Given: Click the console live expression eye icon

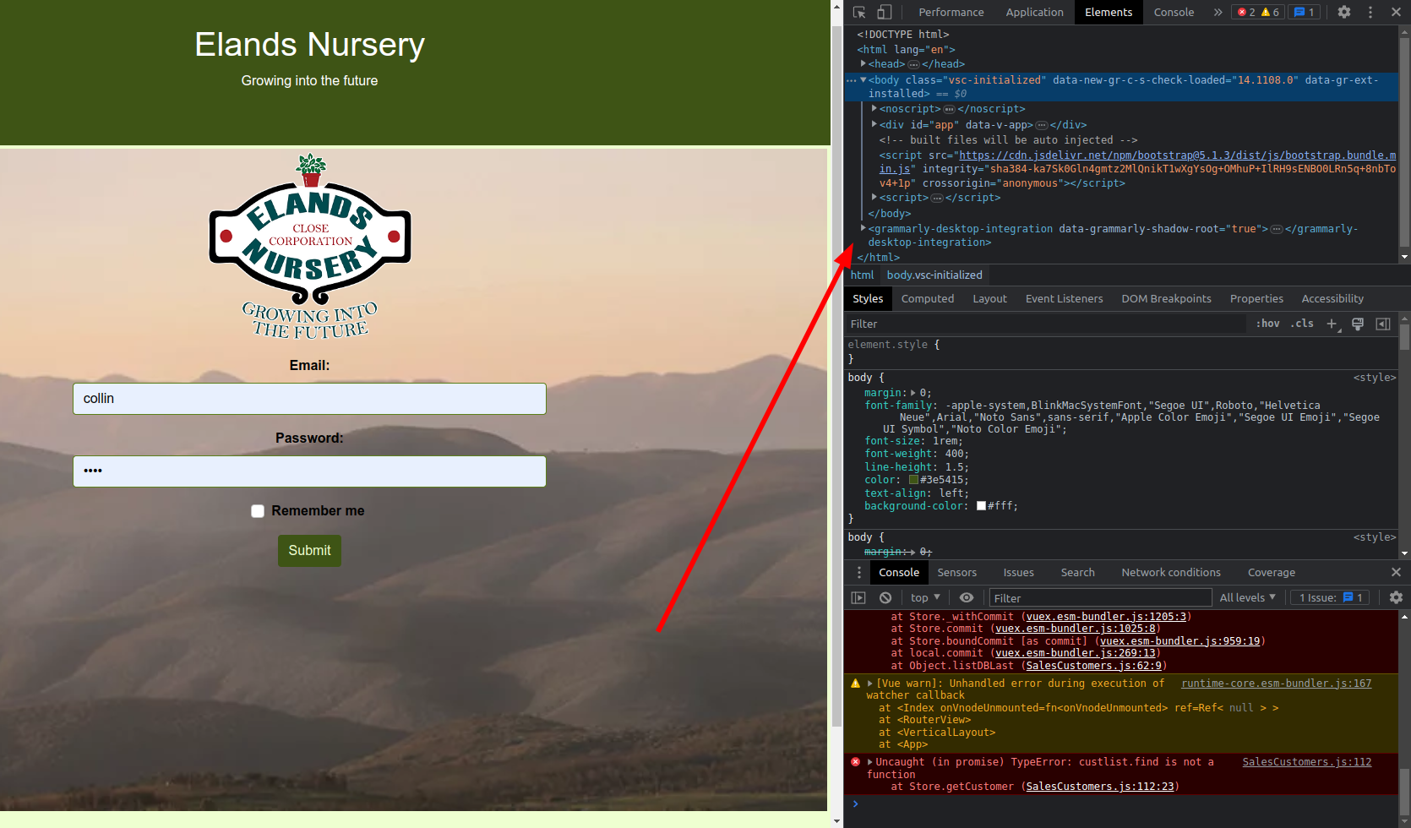Looking at the screenshot, I should click(x=967, y=597).
